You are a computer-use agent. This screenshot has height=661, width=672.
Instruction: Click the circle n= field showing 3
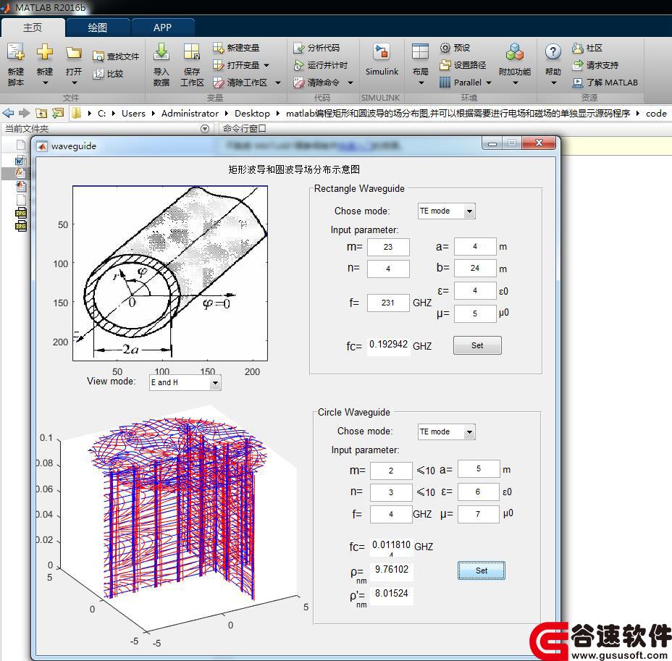point(391,492)
